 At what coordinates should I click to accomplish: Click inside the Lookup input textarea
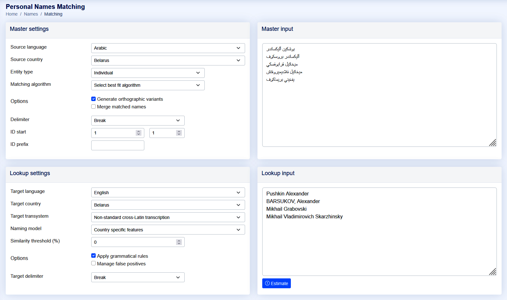[x=379, y=232]
